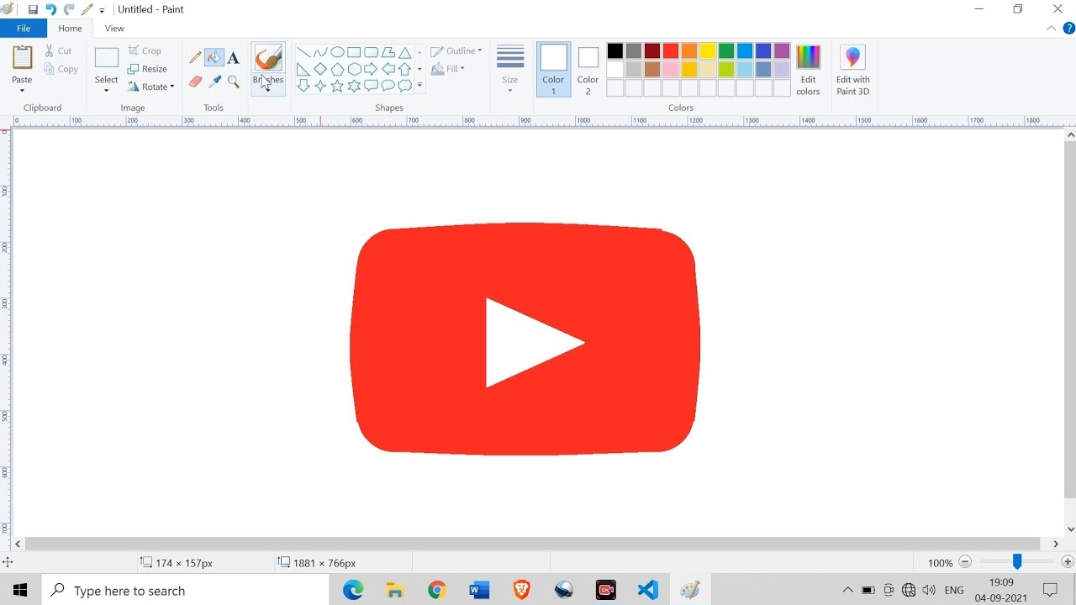Click the zoom in plus button
Image resolution: width=1076 pixels, height=605 pixels.
coord(1068,562)
